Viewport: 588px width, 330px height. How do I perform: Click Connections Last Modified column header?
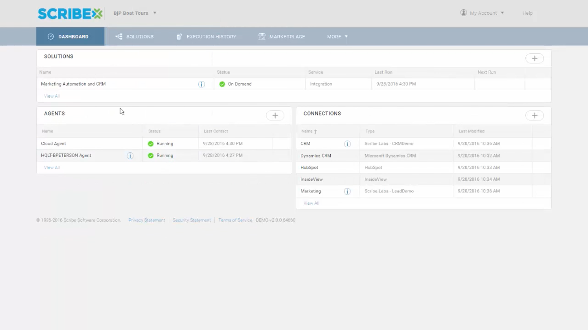pos(471,131)
